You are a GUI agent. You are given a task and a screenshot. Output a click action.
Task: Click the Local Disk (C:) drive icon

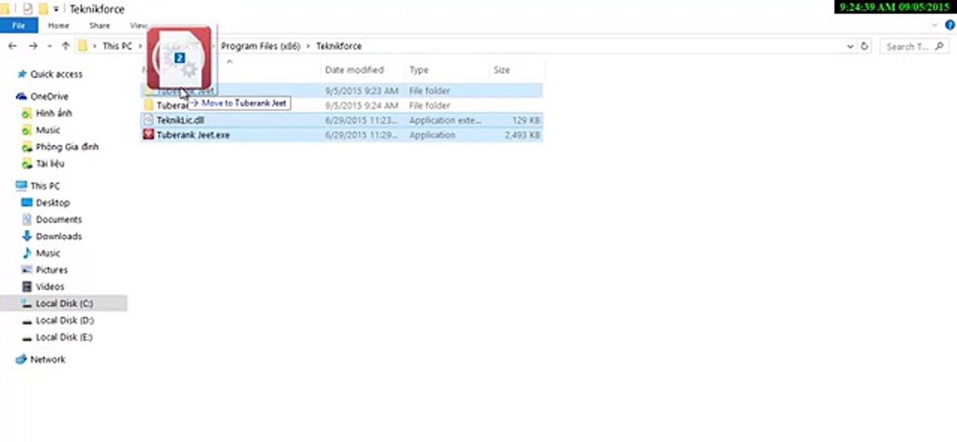click(x=26, y=303)
